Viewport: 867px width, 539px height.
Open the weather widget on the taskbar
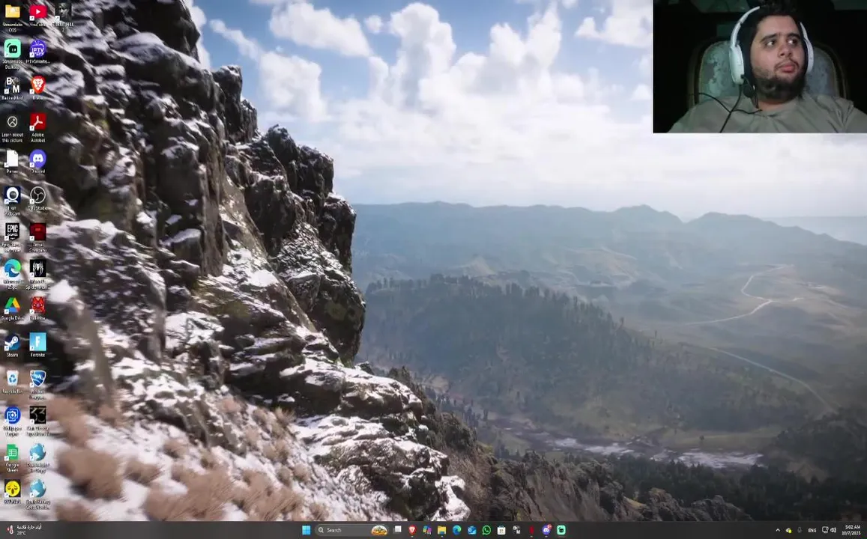[22, 530]
